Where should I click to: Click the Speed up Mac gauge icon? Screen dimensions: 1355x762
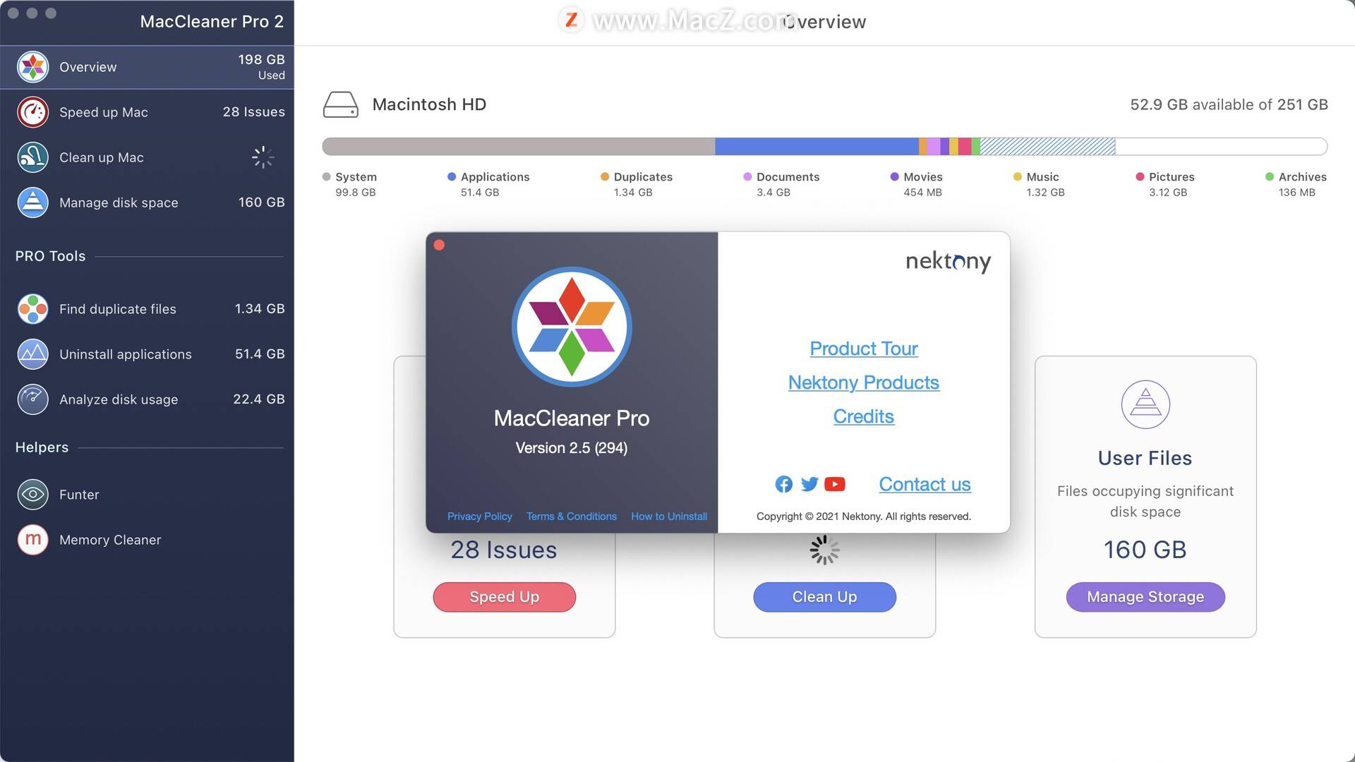[x=32, y=112]
